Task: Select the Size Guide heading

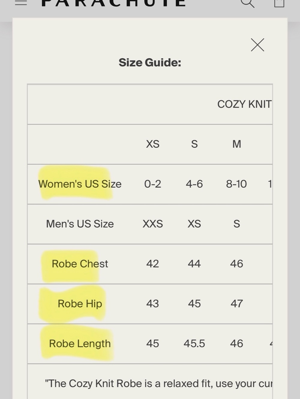Action: (x=150, y=63)
